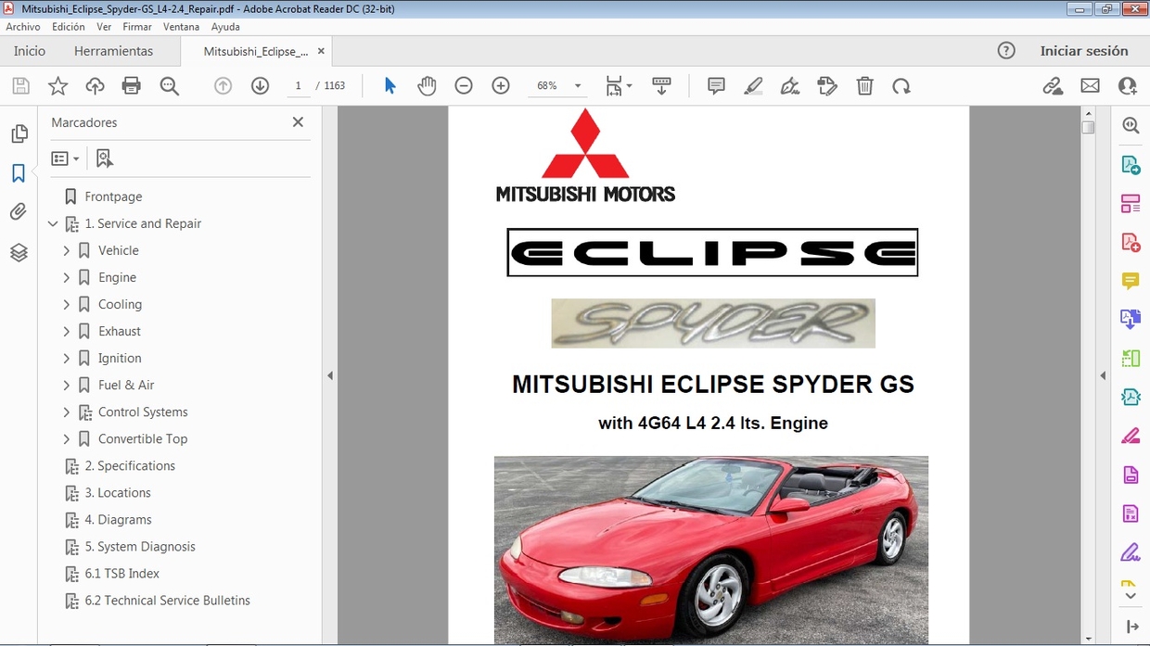Toggle search with the Find magnifier
Viewport: 1150px width, 646px height.
pyautogui.click(x=169, y=85)
